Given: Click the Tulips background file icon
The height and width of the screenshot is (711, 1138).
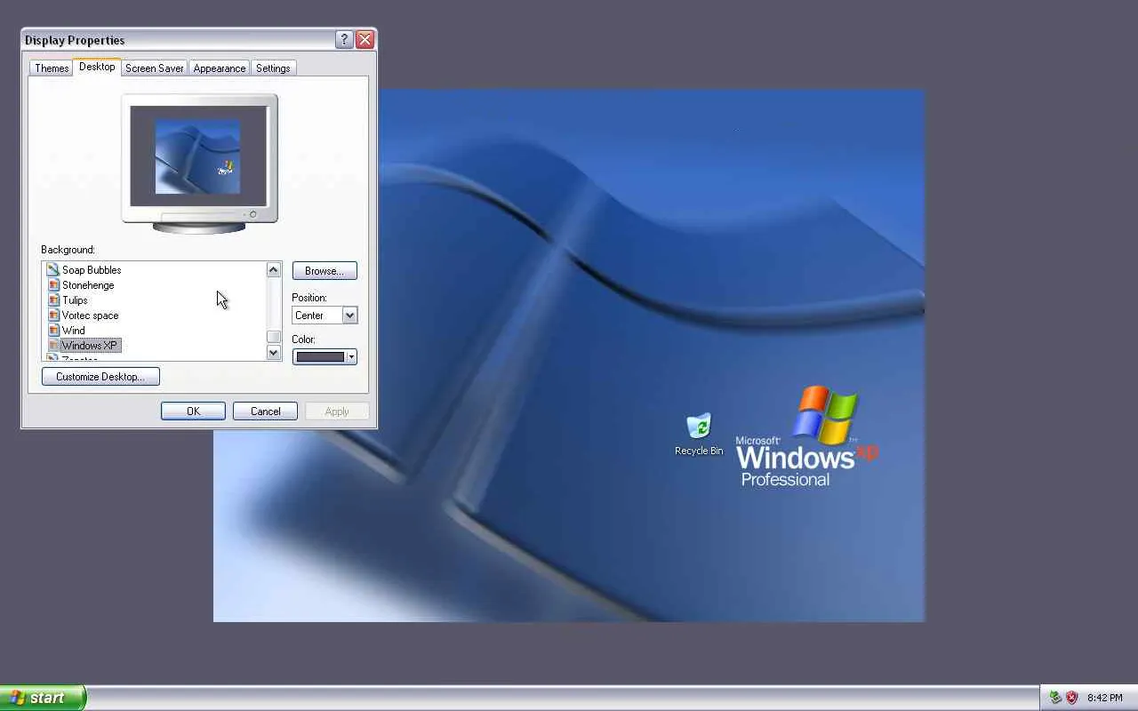Looking at the screenshot, I should (x=53, y=300).
